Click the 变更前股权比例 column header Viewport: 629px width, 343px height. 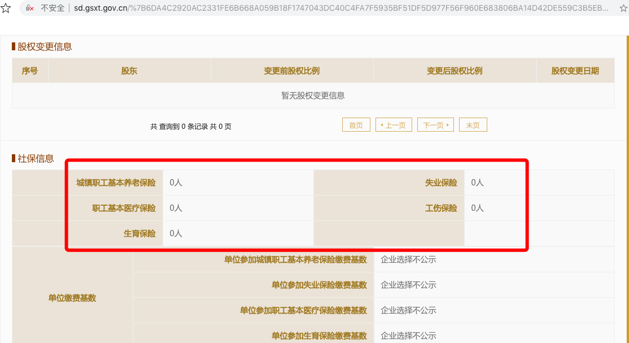[x=292, y=71]
